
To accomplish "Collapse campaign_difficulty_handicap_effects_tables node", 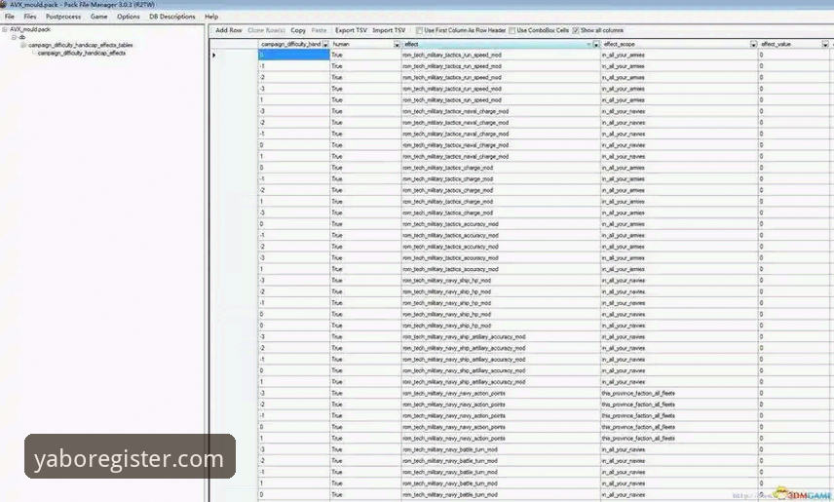I will point(22,45).
